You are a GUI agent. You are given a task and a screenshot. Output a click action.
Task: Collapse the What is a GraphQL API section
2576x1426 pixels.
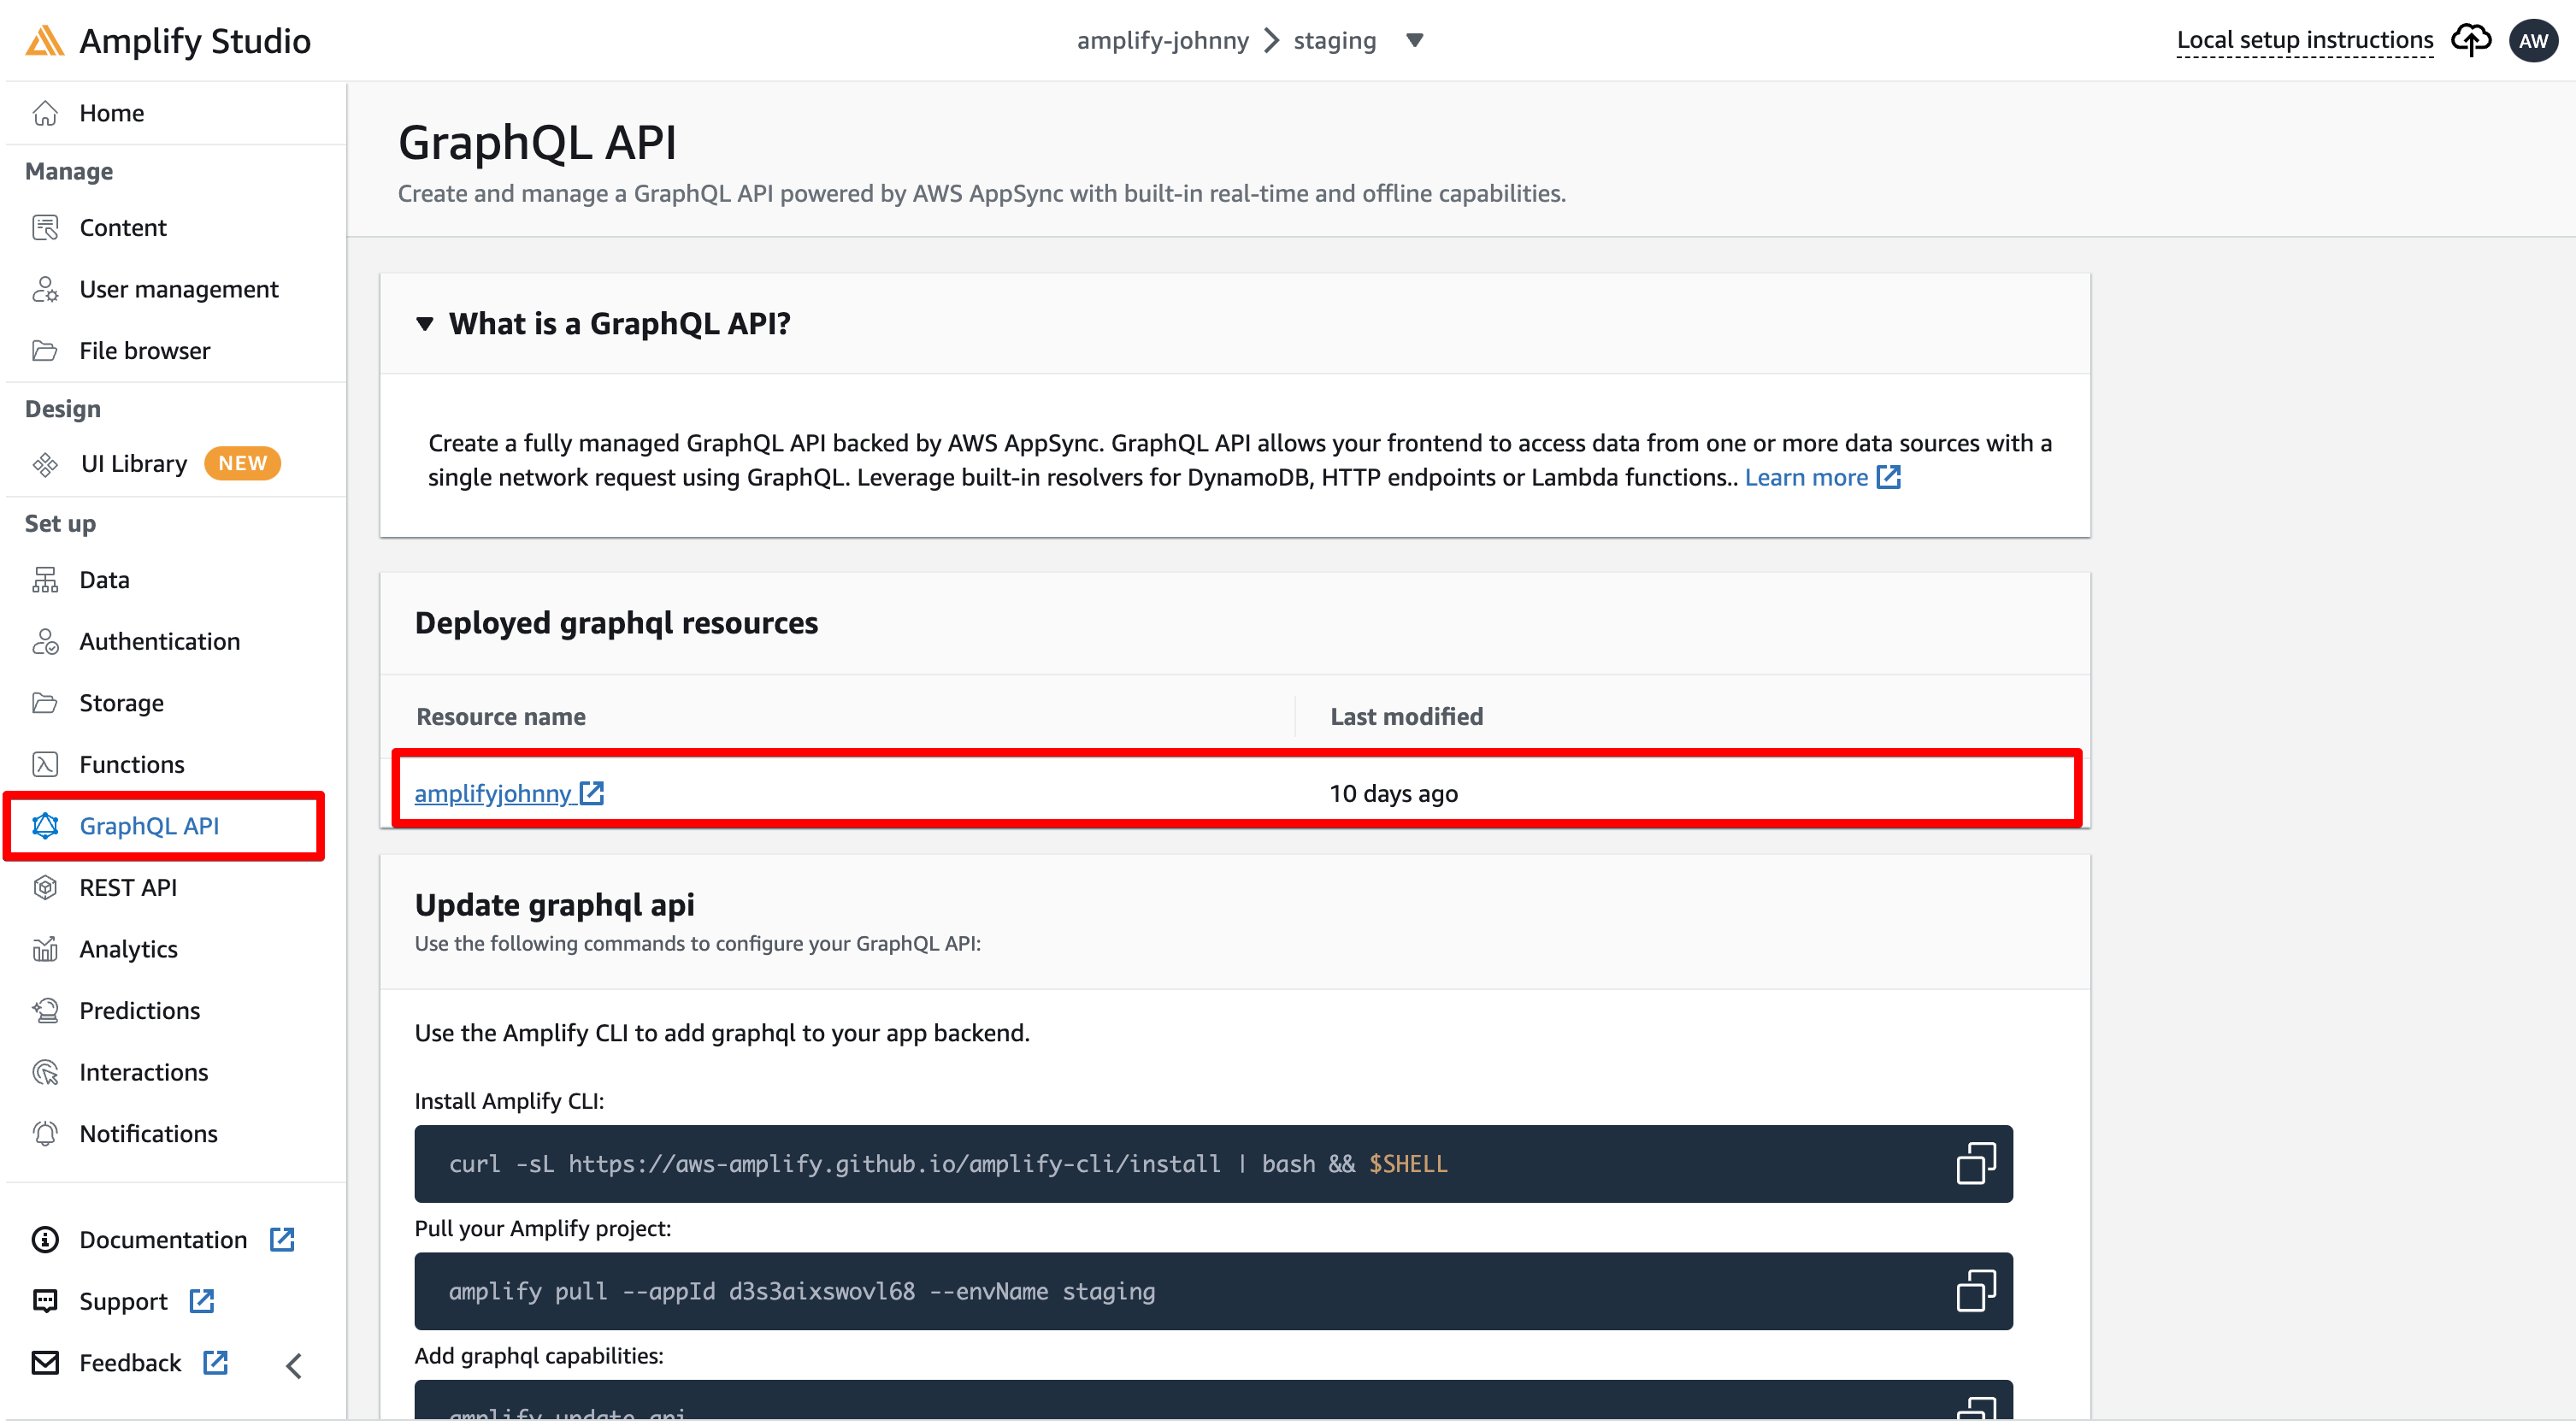coord(425,324)
